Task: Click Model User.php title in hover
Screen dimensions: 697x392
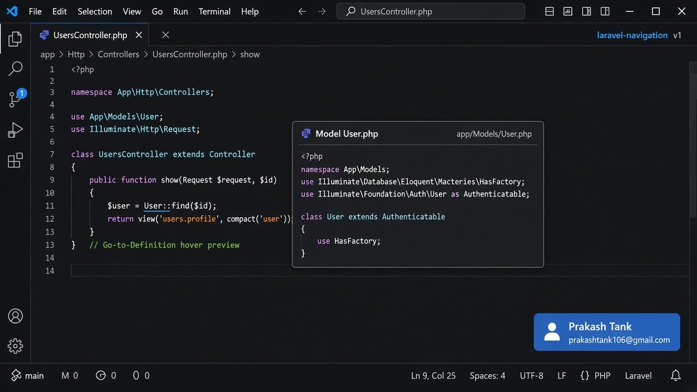Action: pos(347,134)
